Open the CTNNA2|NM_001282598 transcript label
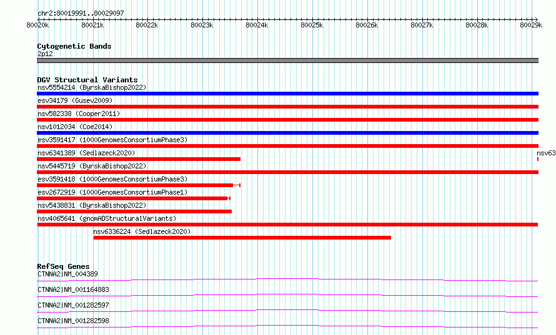 click(x=73, y=321)
